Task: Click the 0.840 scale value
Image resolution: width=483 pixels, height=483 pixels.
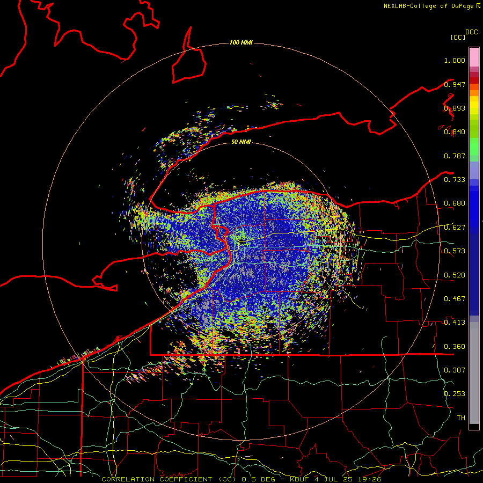Action: point(455,132)
